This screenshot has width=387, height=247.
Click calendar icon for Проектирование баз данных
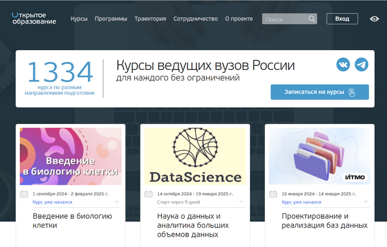coord(273,194)
